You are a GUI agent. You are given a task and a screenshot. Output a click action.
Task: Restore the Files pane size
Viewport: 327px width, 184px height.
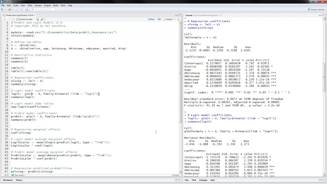pos(320,180)
